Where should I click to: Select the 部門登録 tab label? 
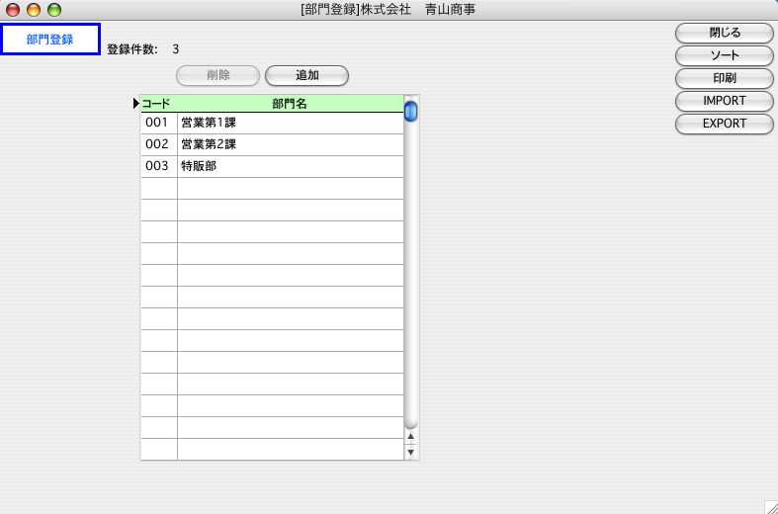(x=50, y=40)
